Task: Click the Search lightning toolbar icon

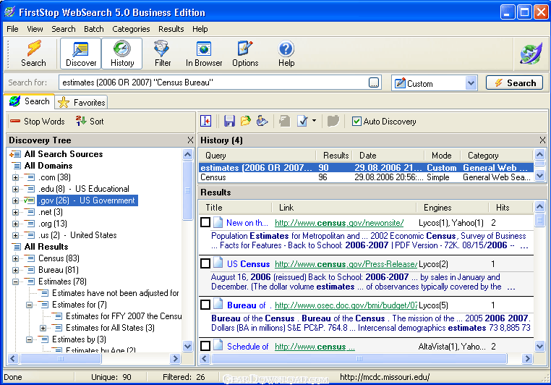Action: [33, 54]
